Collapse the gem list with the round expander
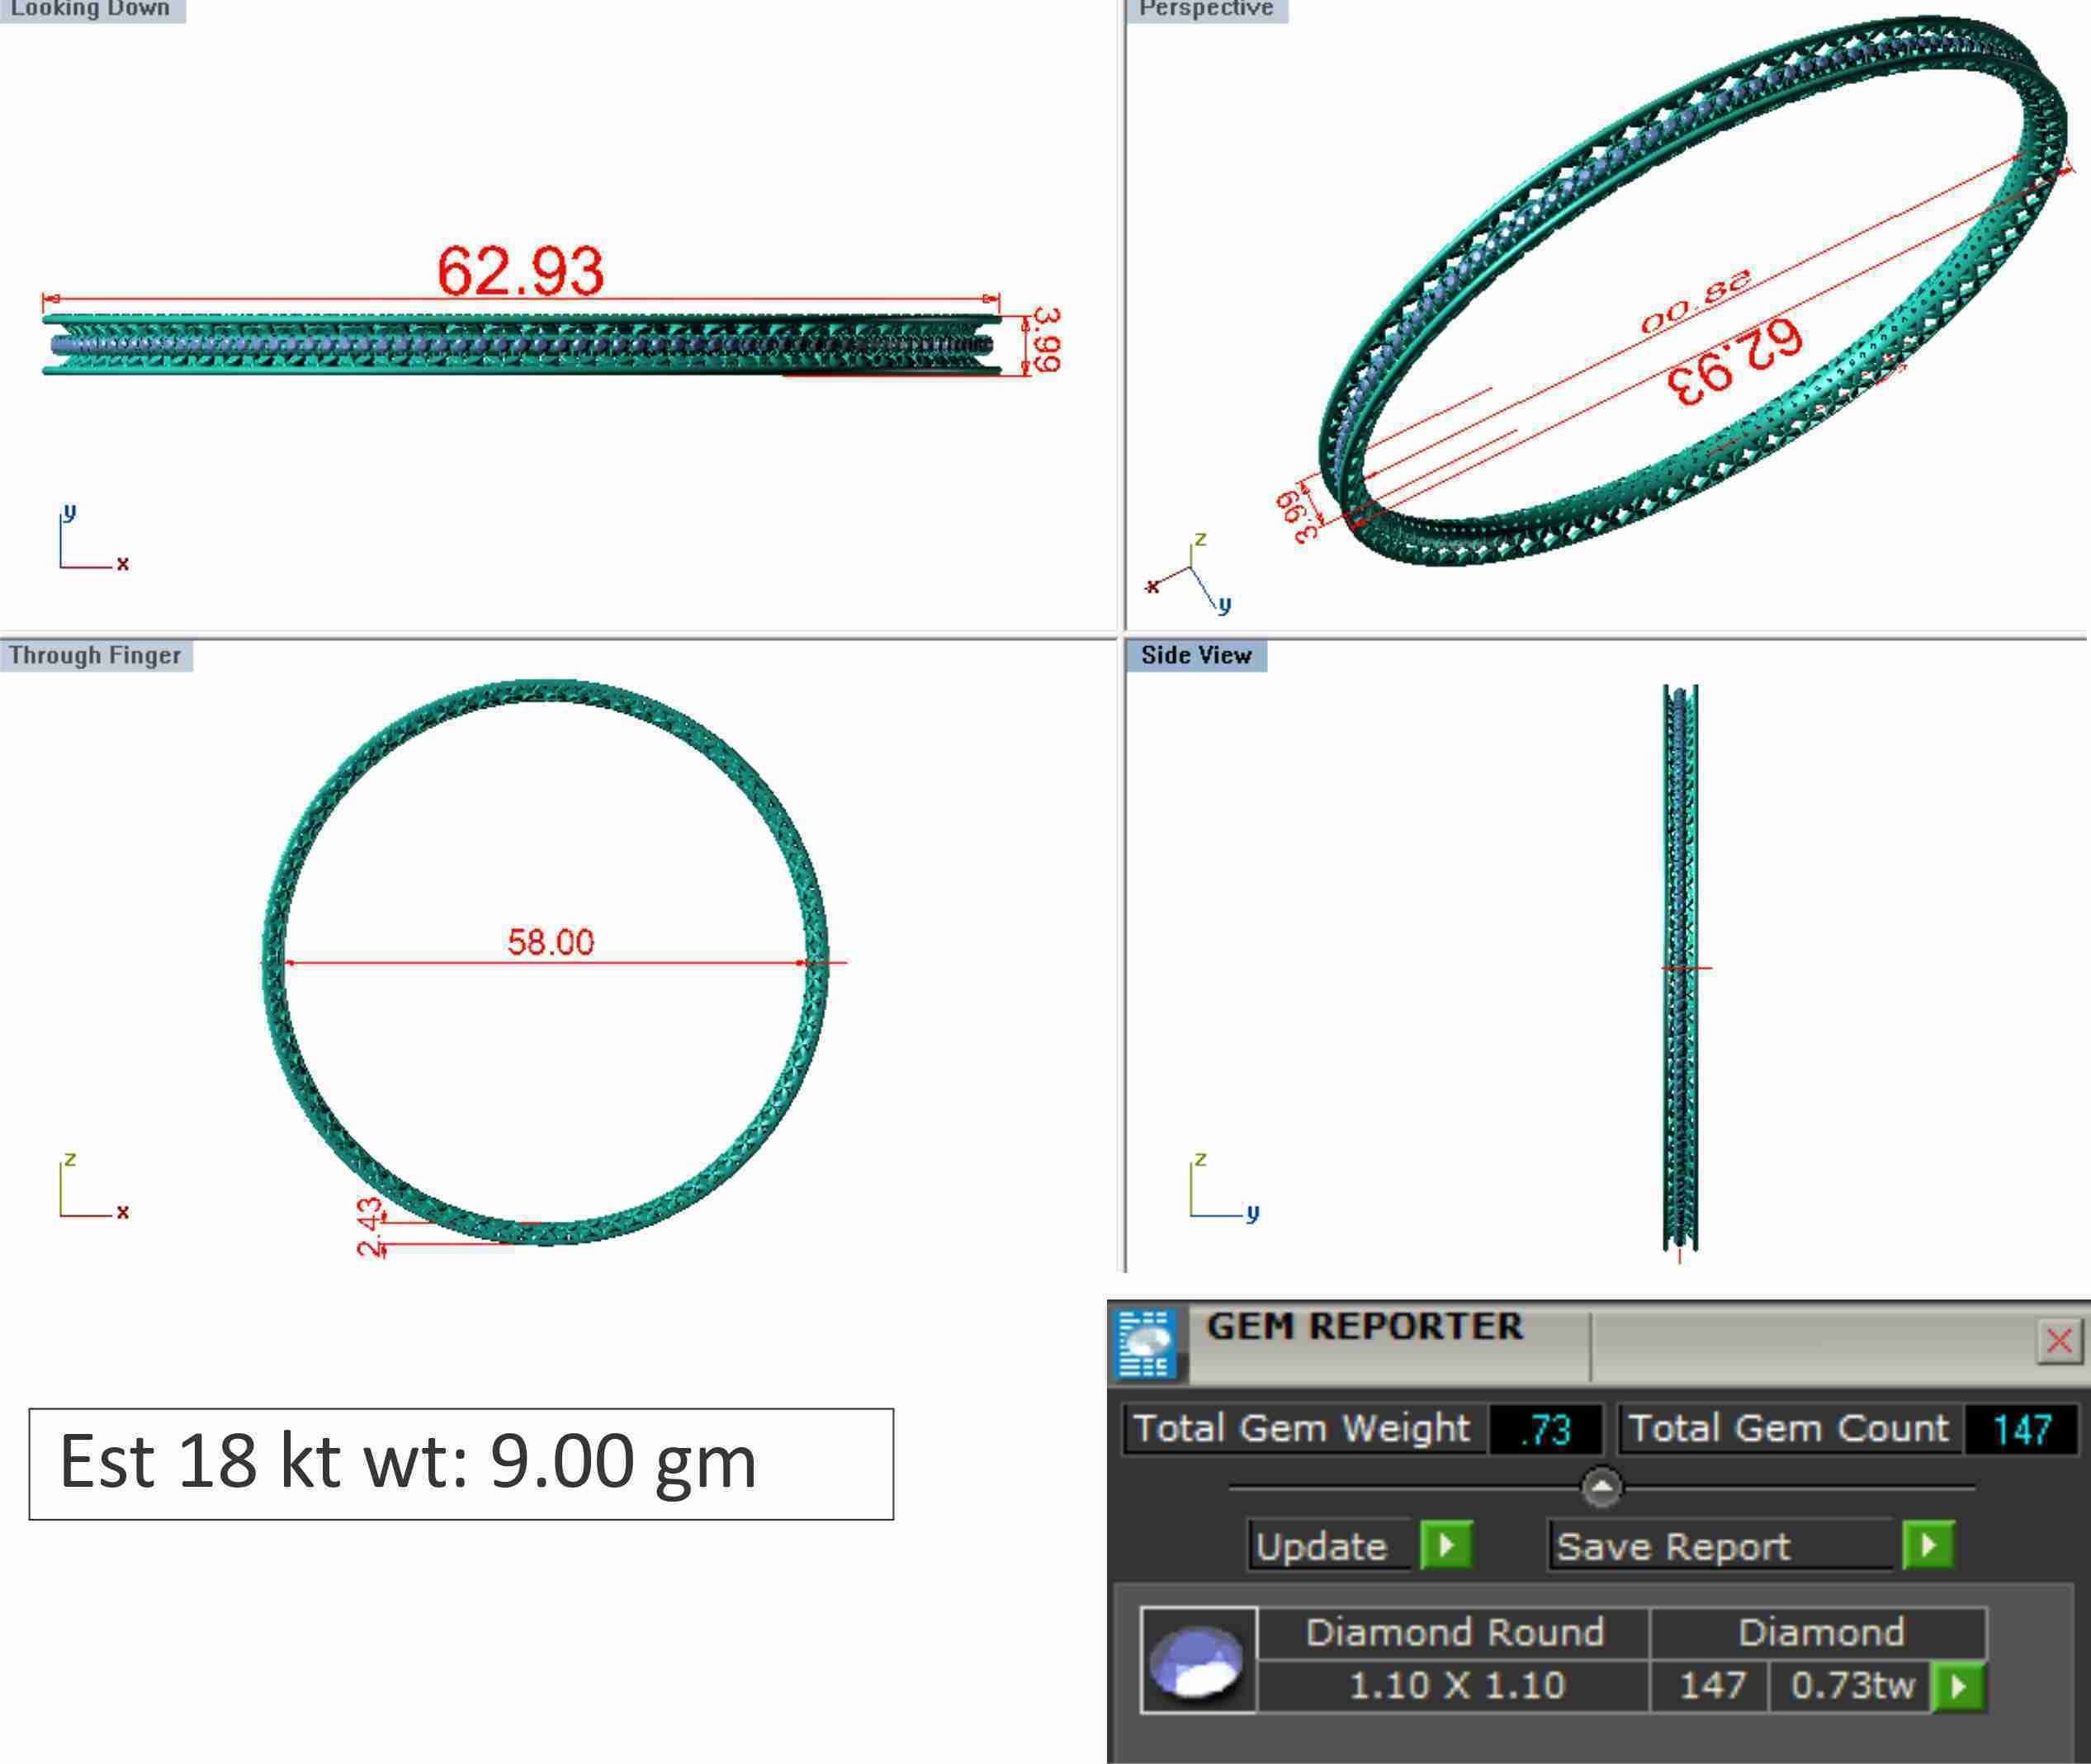Viewport: 2091px width, 1764px height. tap(1601, 1486)
